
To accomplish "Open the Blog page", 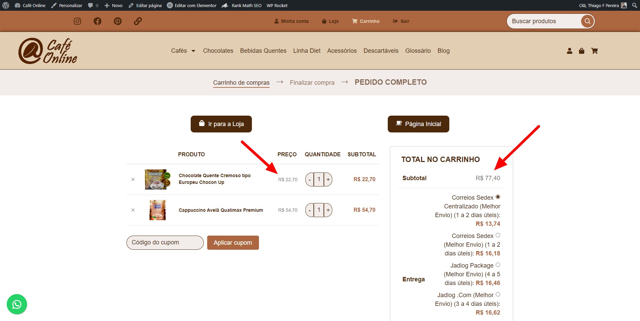I will point(443,51).
